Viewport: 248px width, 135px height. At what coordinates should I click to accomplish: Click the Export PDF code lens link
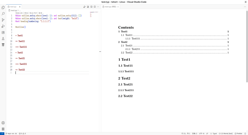coord(33,13)
